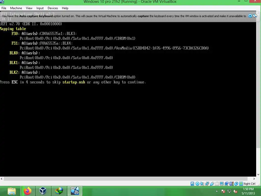The height and width of the screenshot is (196, 261).
Task: Open Internet Download Manager taskbar icon
Action: click(59, 191)
